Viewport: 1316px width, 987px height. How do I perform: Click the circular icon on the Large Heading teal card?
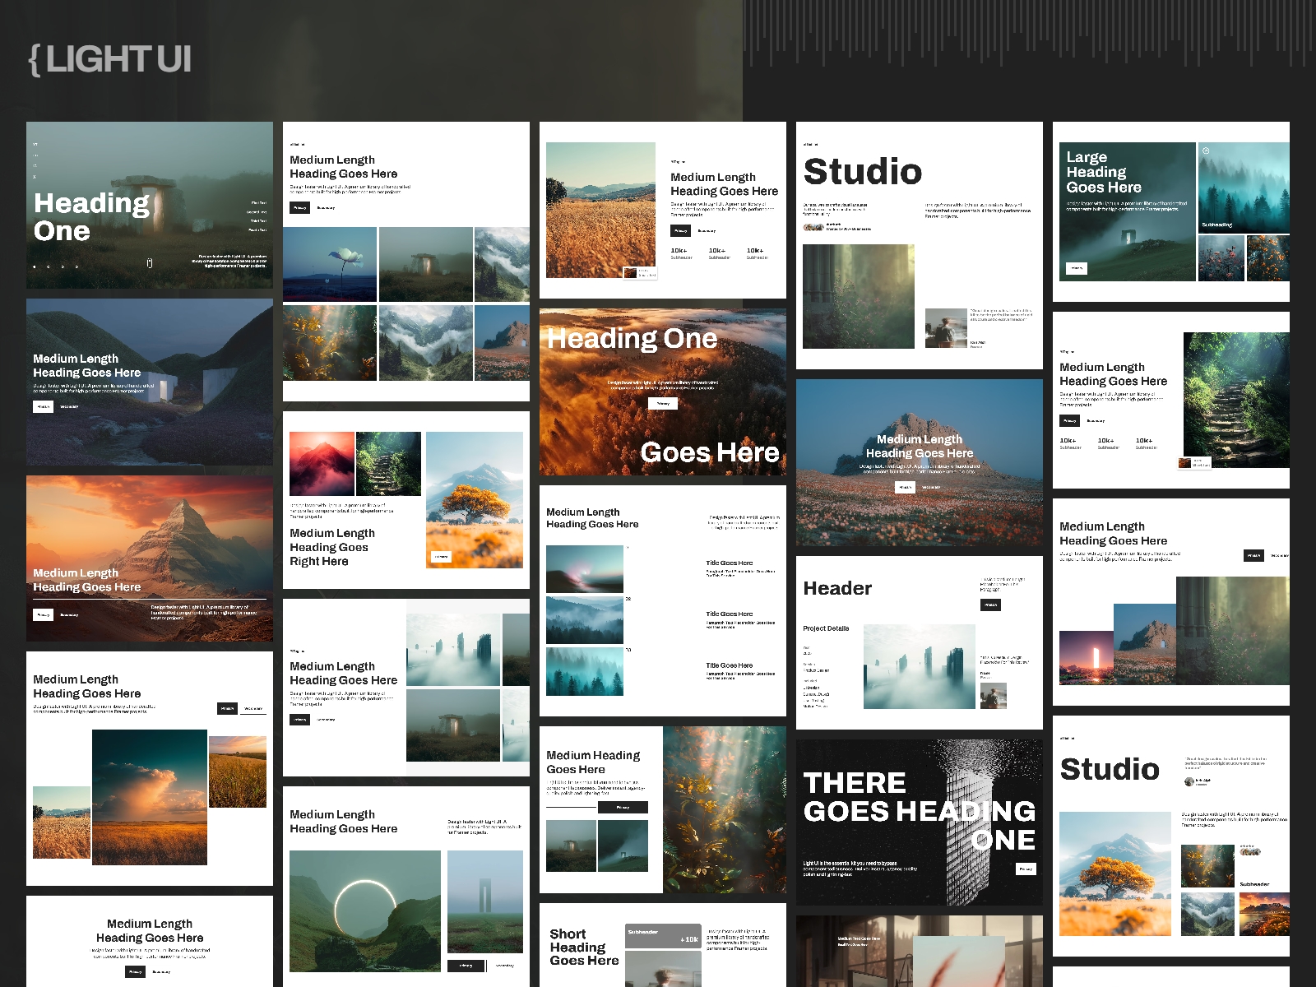tap(1206, 151)
